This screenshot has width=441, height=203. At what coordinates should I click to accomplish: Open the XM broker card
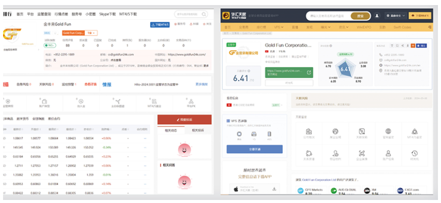[x=377, y=191]
